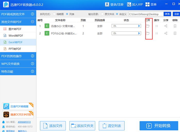Click the green Excel icon in row 1

tap(47, 26)
